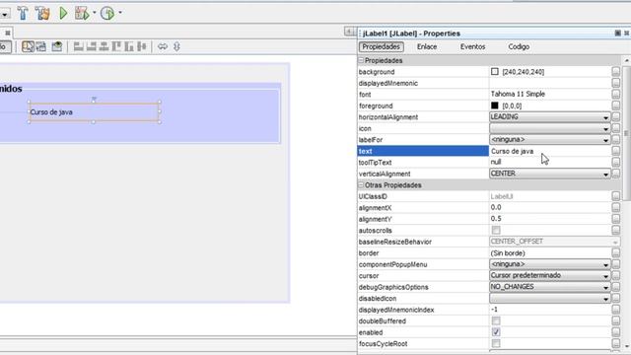Click first alignment icon in designer toolbar
Screen dimensions: 631x355
79,46
